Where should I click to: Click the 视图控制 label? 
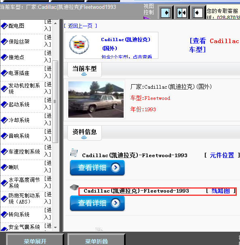coord(149,9)
